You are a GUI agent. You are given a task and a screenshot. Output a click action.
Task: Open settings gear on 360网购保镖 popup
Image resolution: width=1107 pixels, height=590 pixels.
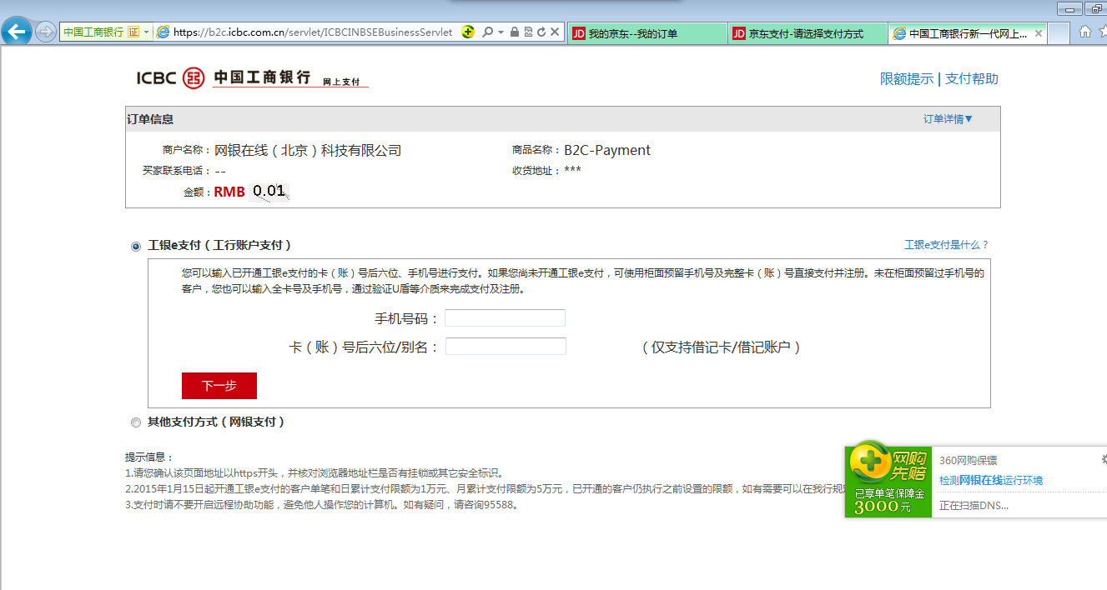click(x=1104, y=459)
